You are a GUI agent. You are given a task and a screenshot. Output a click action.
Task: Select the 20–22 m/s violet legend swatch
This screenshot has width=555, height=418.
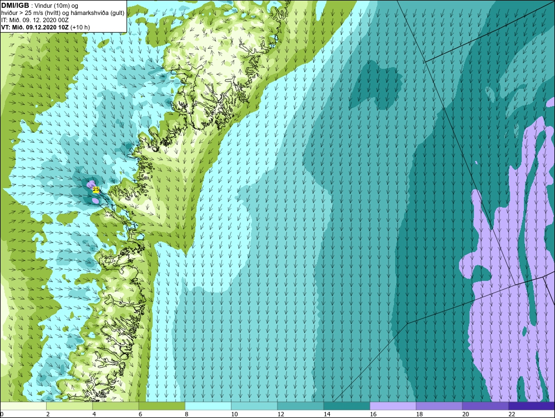[485, 406]
